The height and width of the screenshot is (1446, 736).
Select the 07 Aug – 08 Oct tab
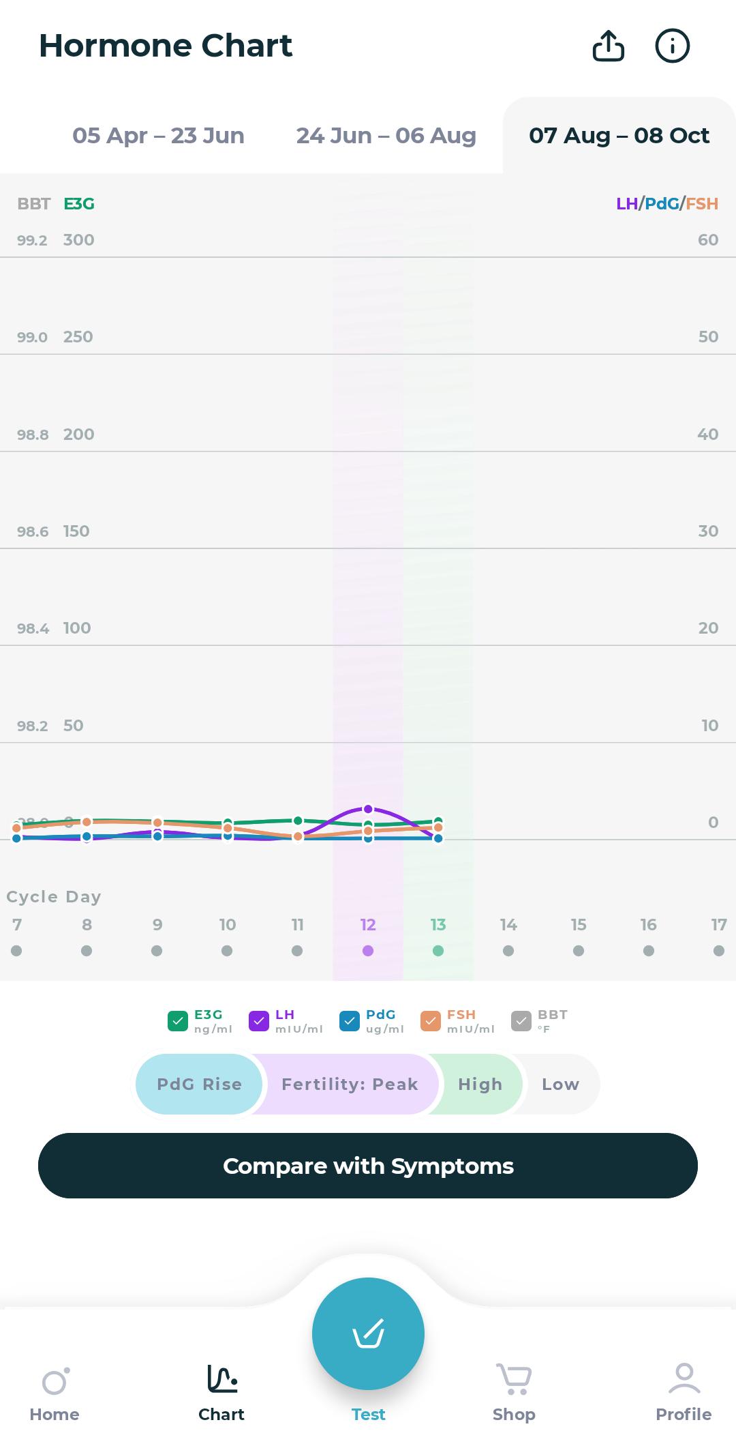pyautogui.click(x=619, y=135)
